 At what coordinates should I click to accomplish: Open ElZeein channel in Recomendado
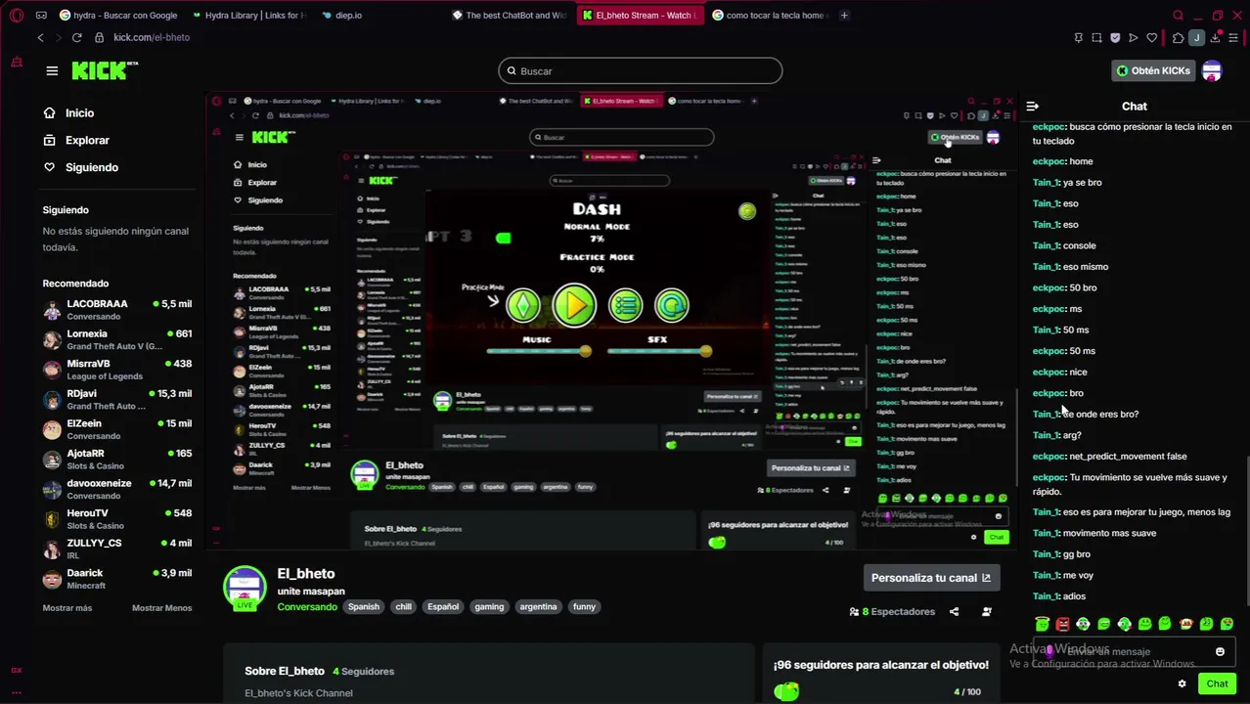coord(117,429)
